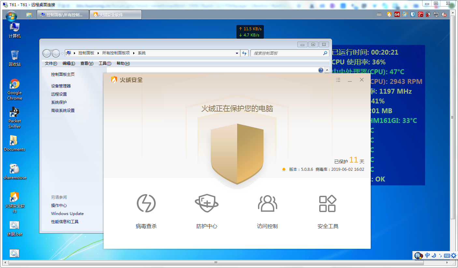Screen dimensions: 458x268
Task: Open 工具(T) menu
Action: [x=105, y=63]
